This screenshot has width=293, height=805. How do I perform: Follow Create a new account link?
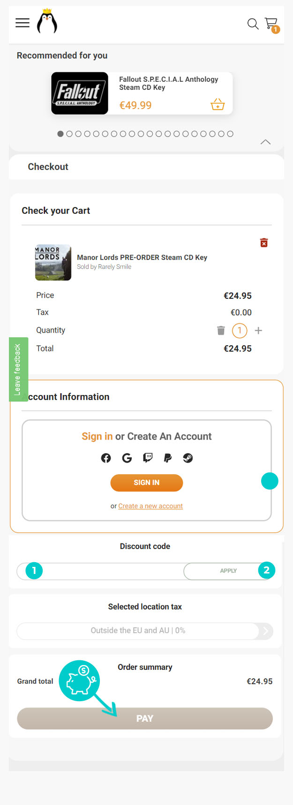coord(150,506)
